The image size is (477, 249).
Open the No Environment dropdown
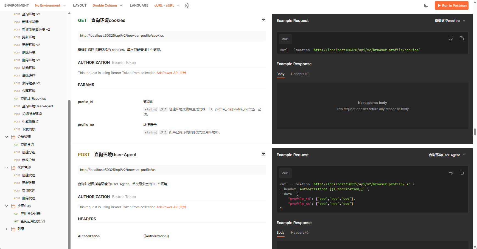point(50,5)
